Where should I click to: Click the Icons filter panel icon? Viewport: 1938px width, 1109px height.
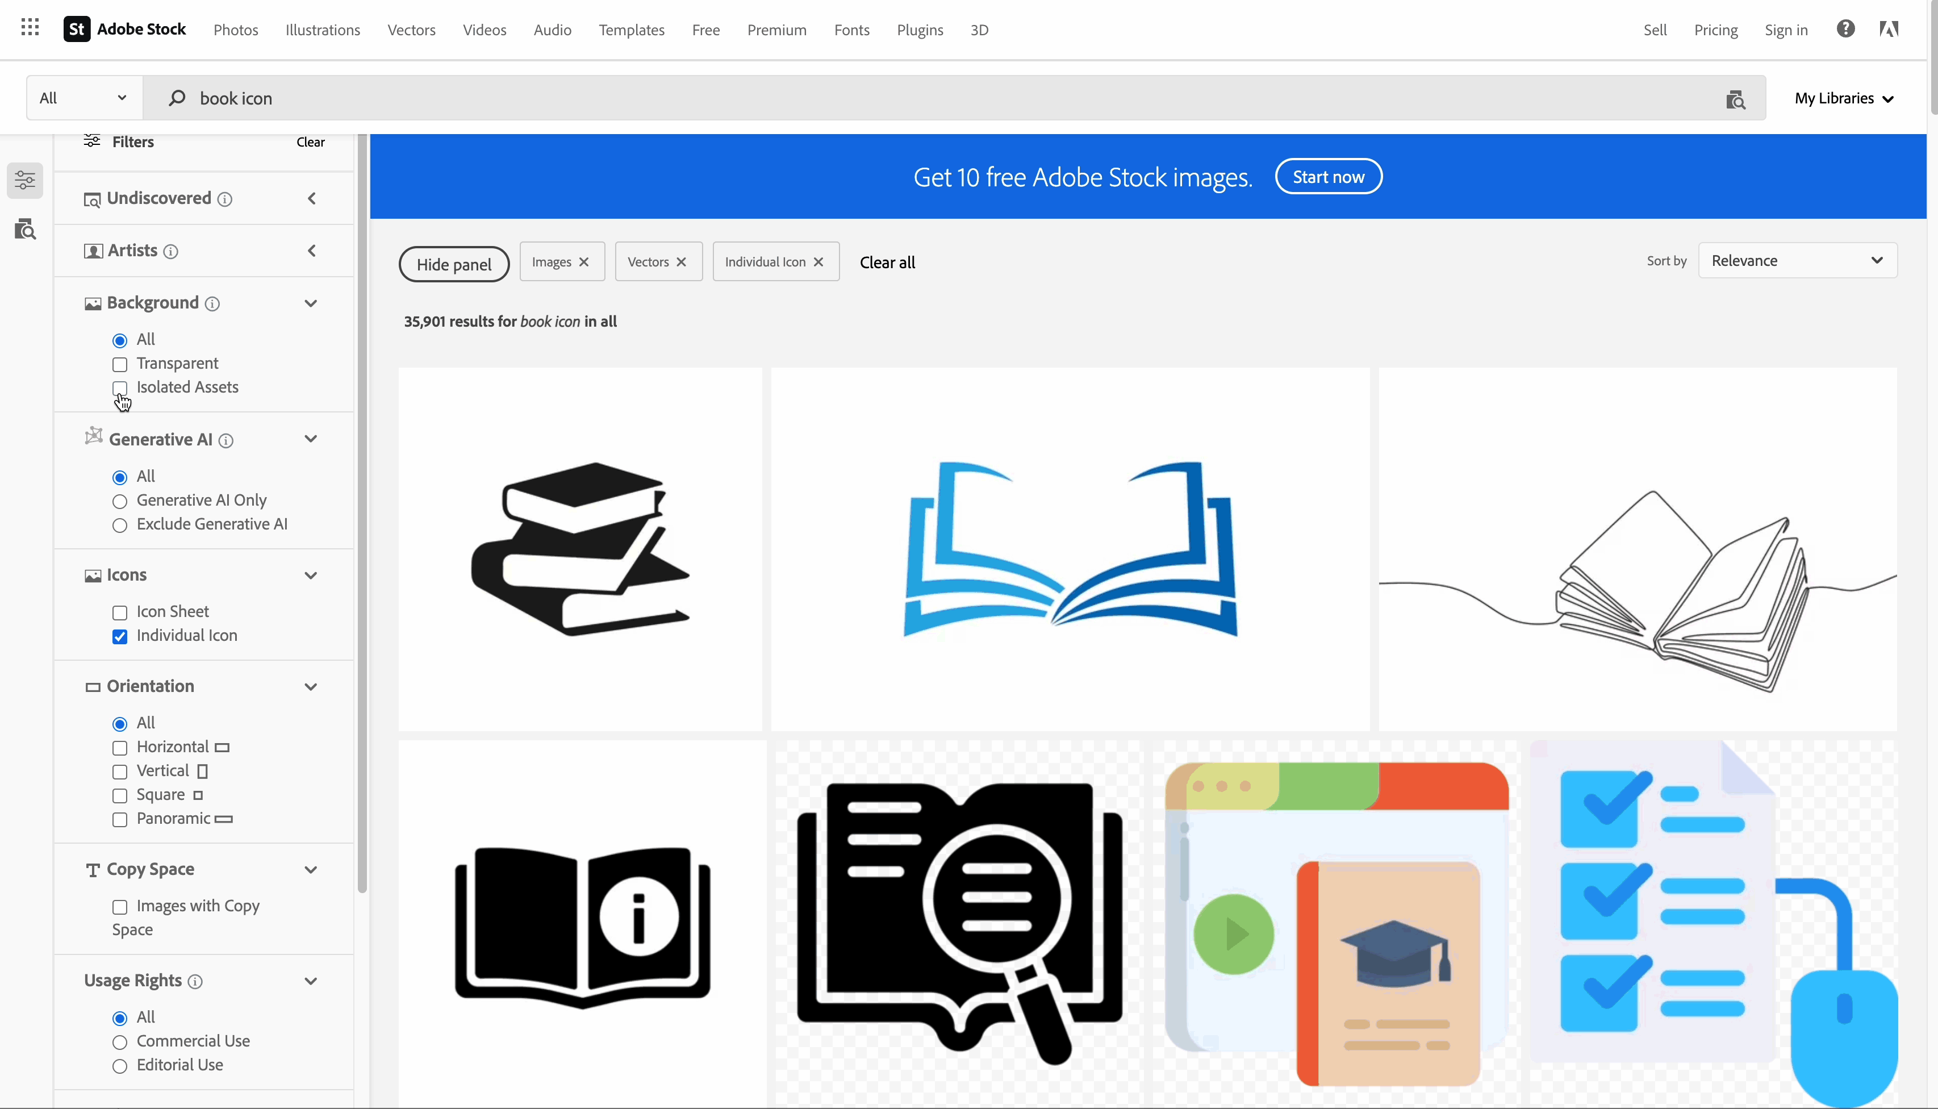[92, 575]
